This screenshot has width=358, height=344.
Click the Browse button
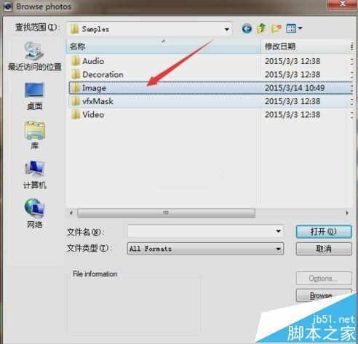pyautogui.click(x=324, y=295)
